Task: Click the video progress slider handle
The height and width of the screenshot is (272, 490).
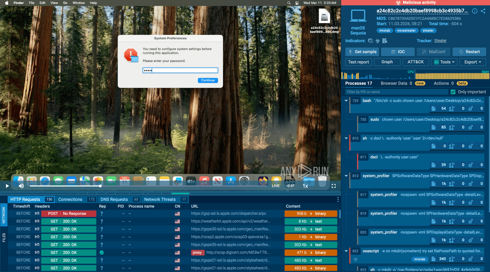Action: [x=100, y=186]
